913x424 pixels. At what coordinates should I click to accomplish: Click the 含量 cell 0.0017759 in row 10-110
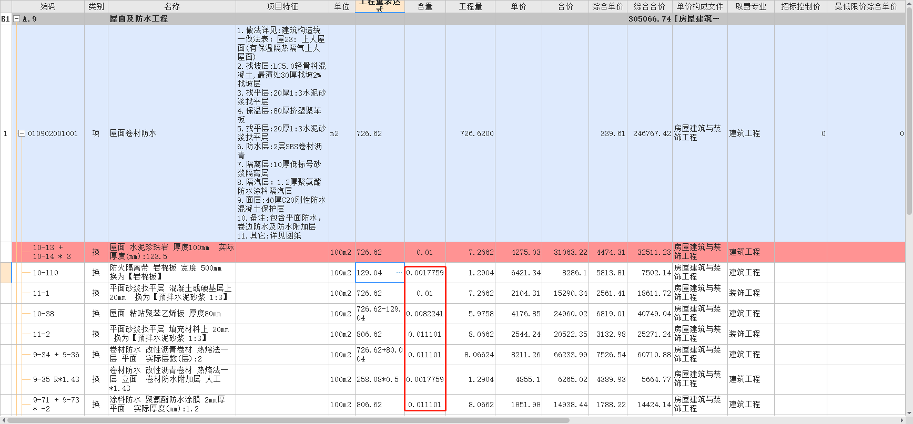[425, 273]
